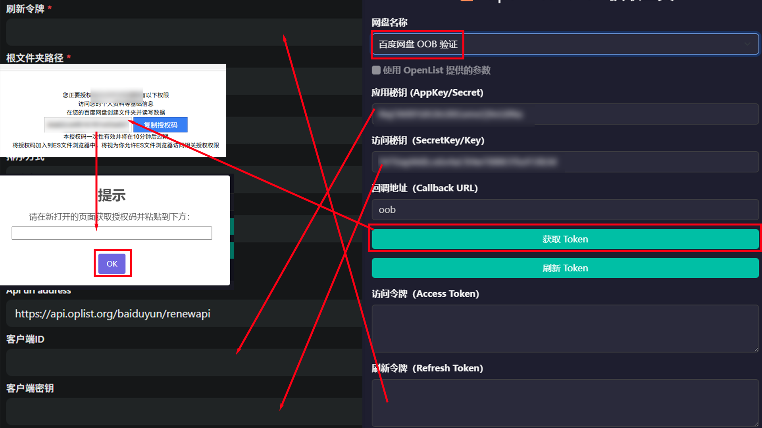
Task: Click Refresh Token textarea resize handle
Action: tap(756, 424)
